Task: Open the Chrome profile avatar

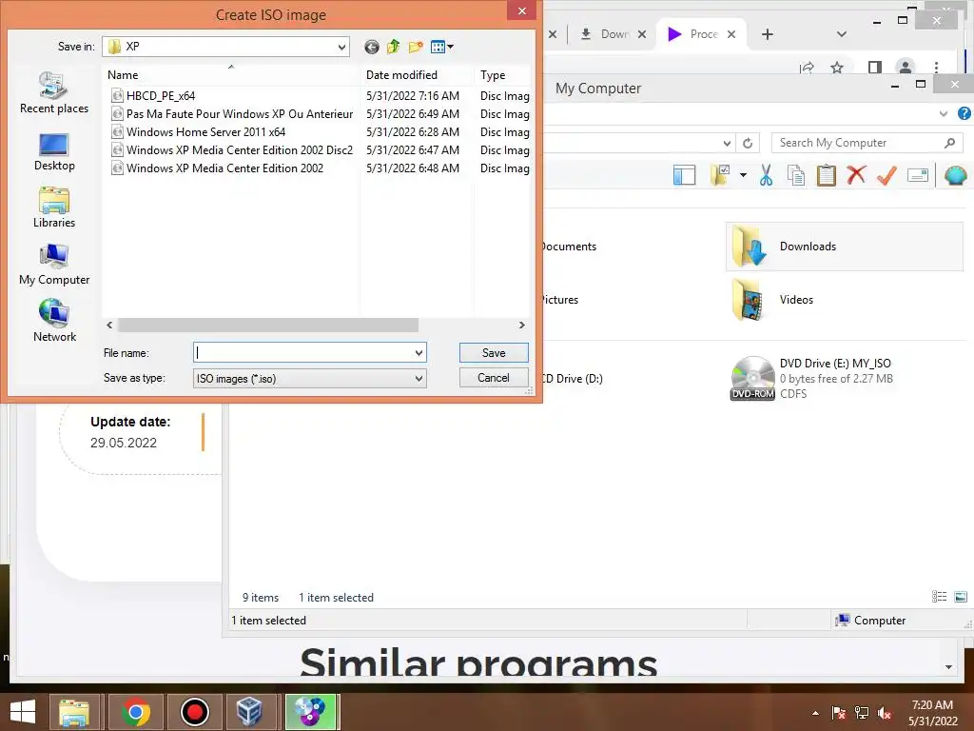Action: (906, 68)
